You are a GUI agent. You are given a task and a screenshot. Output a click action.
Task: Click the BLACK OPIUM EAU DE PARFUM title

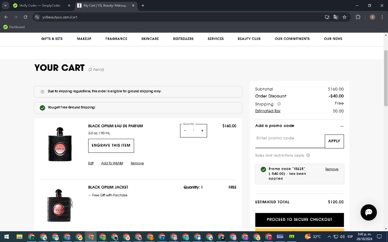[x=115, y=126]
